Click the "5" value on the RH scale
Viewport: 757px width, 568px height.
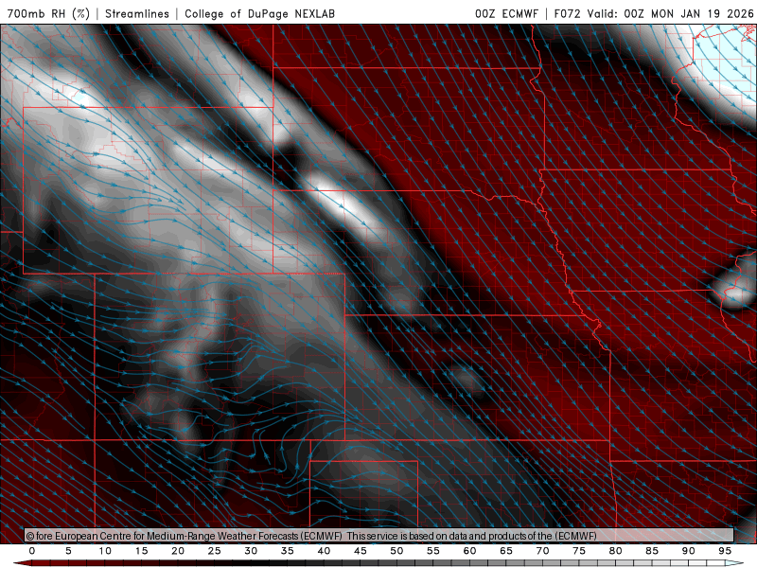pyautogui.click(x=68, y=551)
